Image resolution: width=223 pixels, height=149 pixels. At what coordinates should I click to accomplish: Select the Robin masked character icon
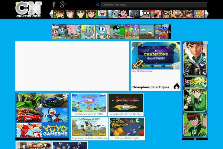(x=167, y=14)
